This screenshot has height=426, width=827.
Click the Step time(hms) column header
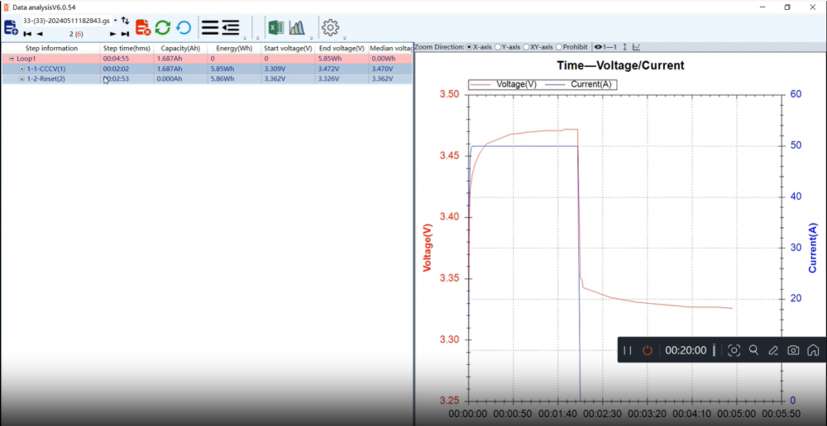click(x=127, y=48)
